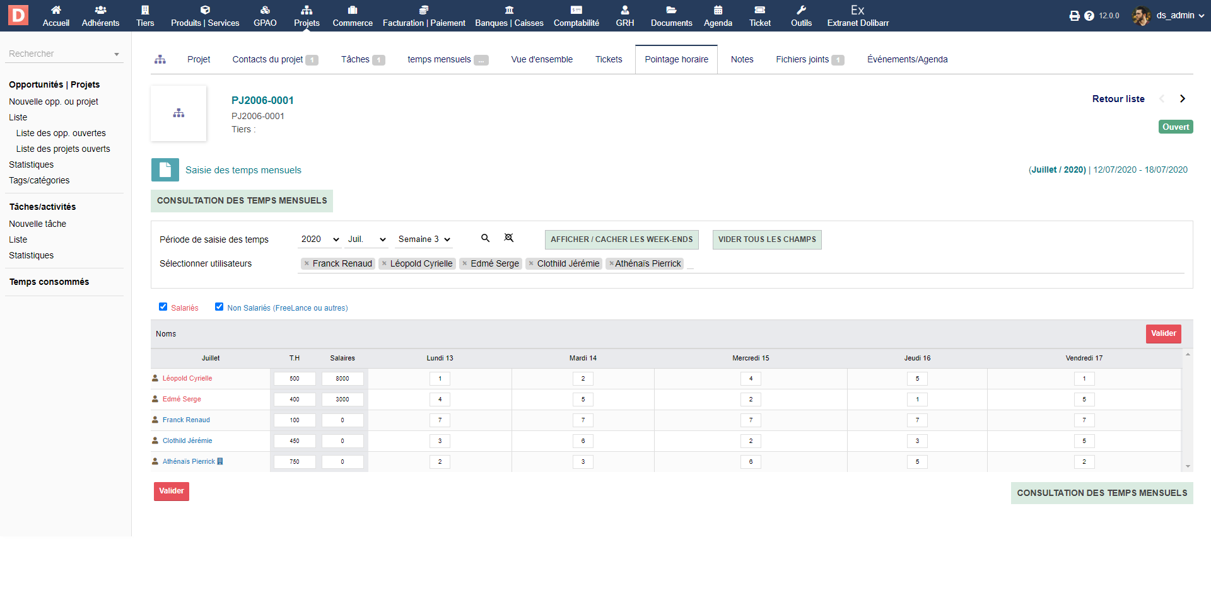Viewport: 1211px width, 610px height.
Task: Go to next project arrow
Action: click(1183, 99)
